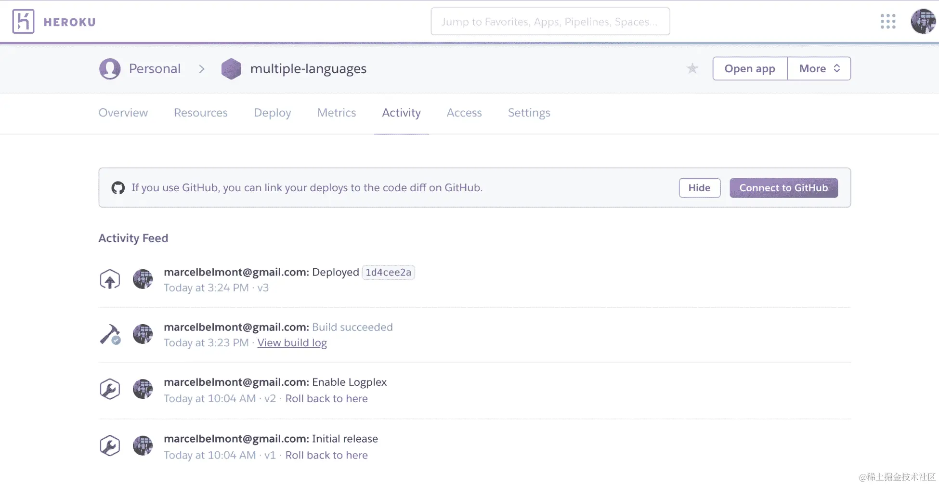
Task: Click user avatar beside Enable Logplex entry
Action: click(x=143, y=389)
